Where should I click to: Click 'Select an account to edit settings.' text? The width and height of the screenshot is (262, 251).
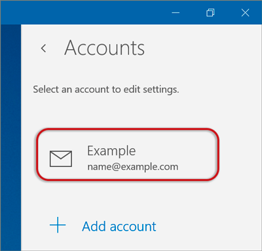click(x=106, y=90)
